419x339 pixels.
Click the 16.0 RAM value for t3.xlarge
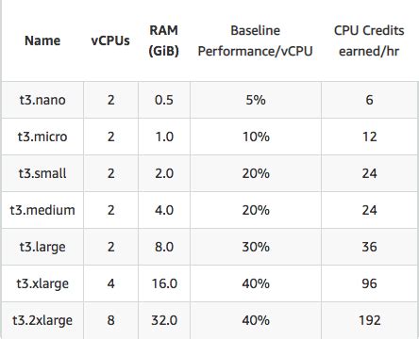coord(164,283)
